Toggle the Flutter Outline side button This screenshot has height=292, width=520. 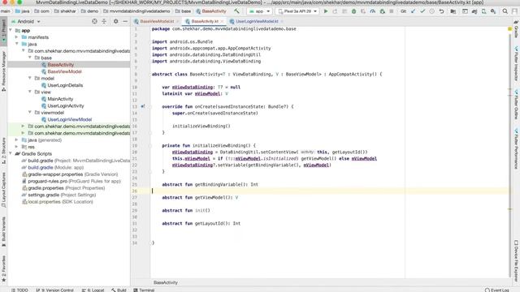(x=517, y=104)
